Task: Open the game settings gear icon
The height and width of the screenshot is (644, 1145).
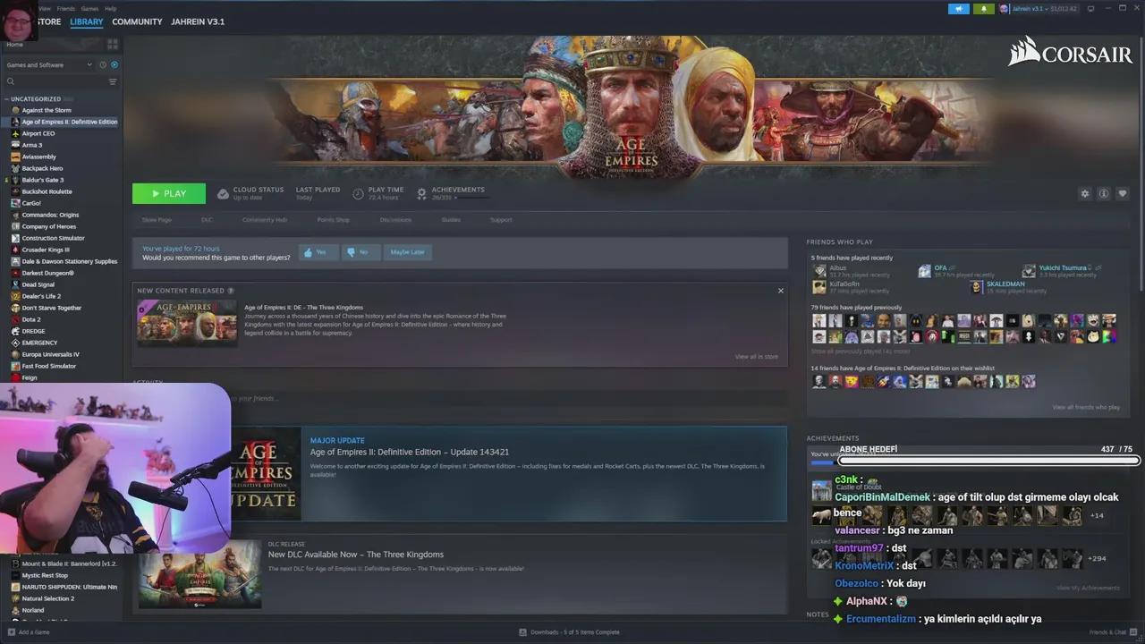Action: [1085, 193]
